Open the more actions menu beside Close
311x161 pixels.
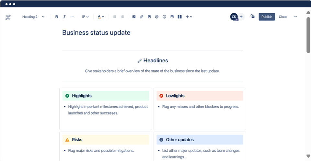pos(295,17)
